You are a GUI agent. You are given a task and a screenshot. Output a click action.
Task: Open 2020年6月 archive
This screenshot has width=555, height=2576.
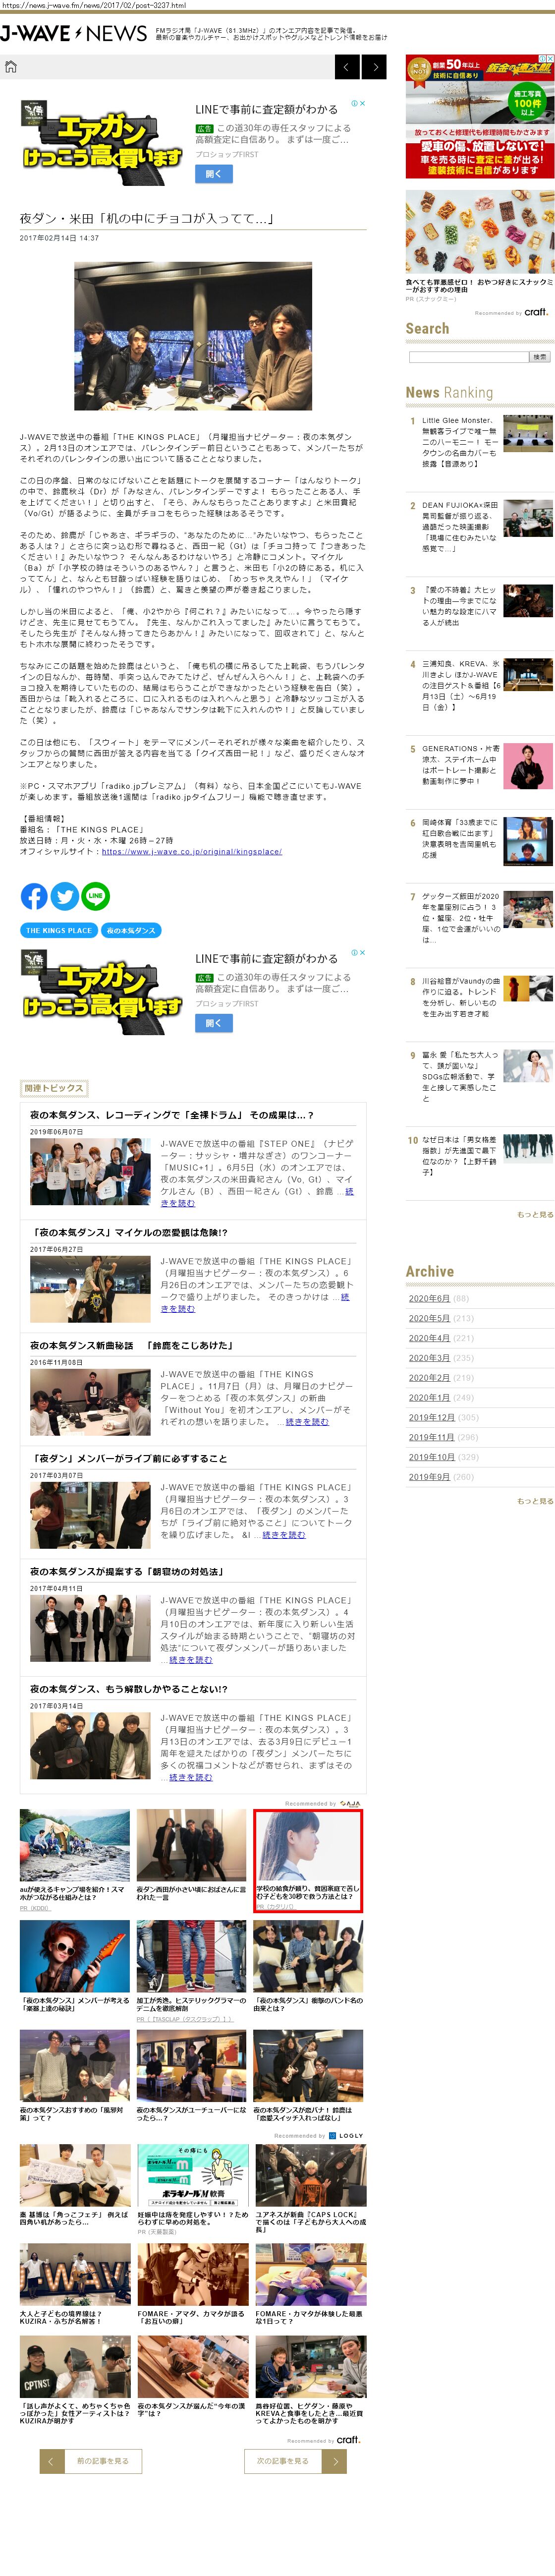pos(429,1298)
